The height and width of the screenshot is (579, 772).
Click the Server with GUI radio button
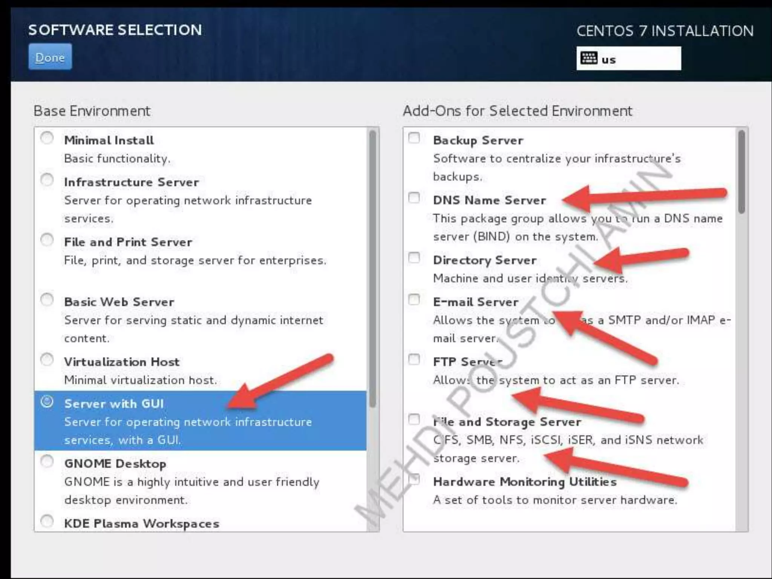pyautogui.click(x=47, y=401)
